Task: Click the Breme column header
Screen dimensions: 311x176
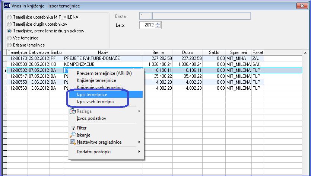Action: coord(158,52)
